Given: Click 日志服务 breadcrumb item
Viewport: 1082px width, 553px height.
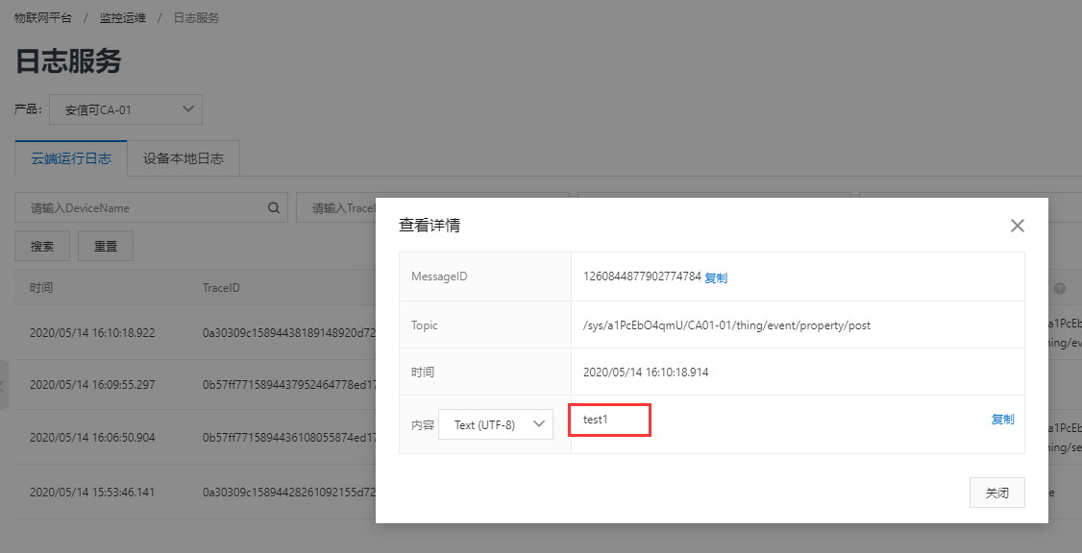Looking at the screenshot, I should coord(196,18).
